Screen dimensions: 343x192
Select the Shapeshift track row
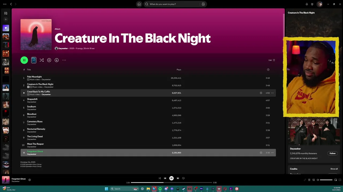148,100
